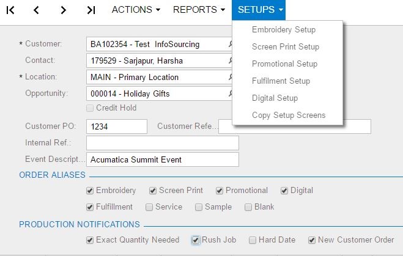
Task: Uncheck Exact Quantity Needed notification
Action: [90, 240]
